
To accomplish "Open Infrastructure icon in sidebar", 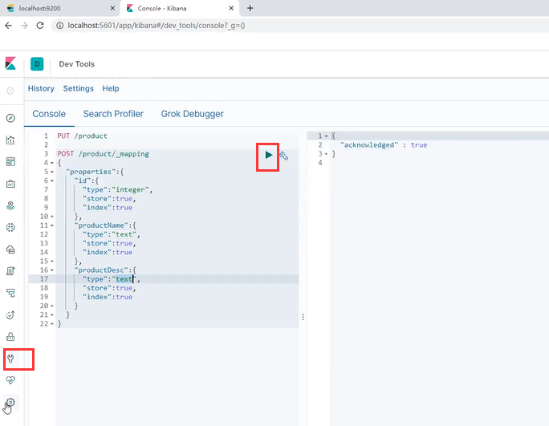I will click(10, 250).
